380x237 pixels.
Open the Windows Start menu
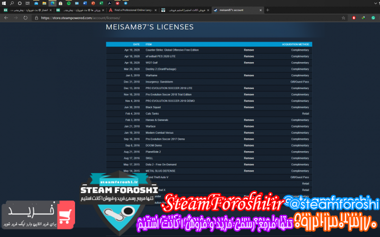pos(4,3)
